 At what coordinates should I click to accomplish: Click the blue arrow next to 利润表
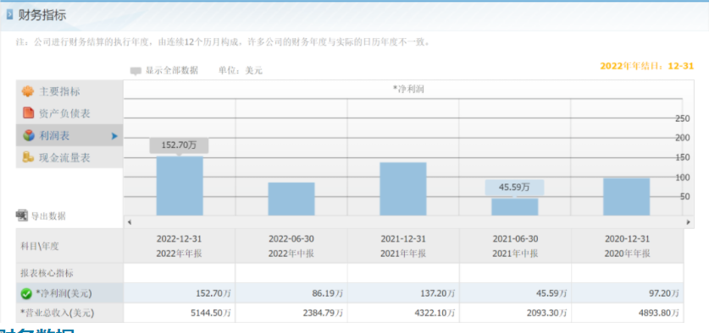click(x=114, y=136)
